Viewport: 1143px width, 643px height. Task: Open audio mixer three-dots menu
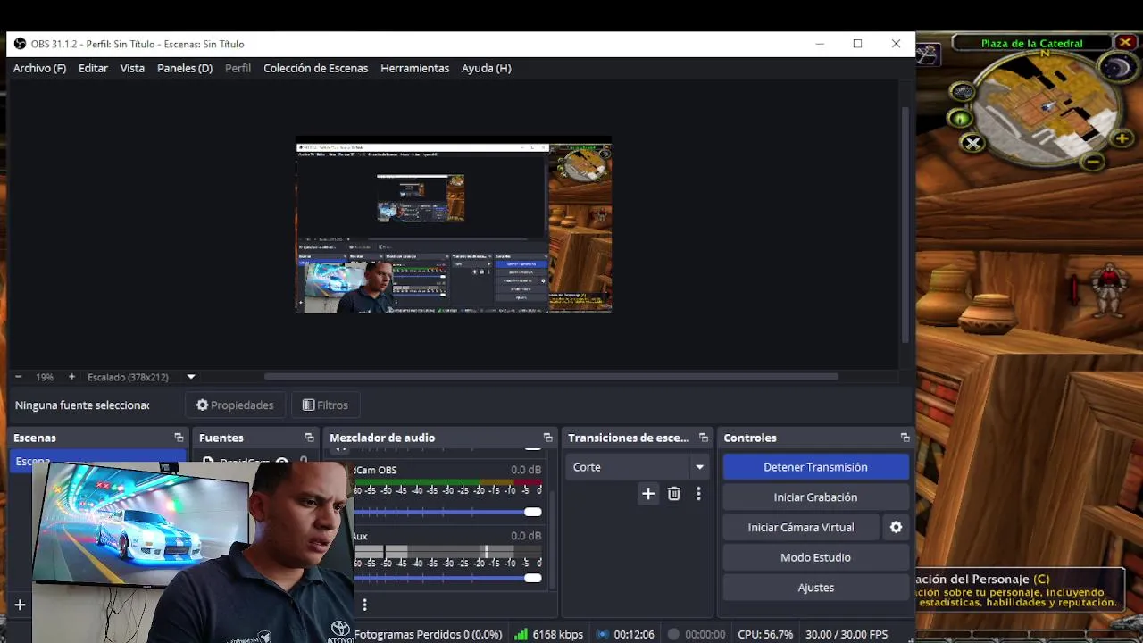pyautogui.click(x=364, y=605)
